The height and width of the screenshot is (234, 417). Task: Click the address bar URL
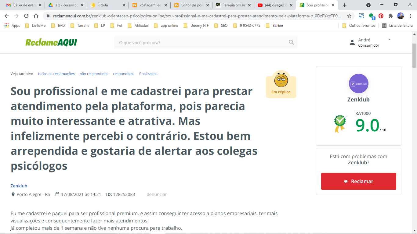pyautogui.click(x=197, y=16)
